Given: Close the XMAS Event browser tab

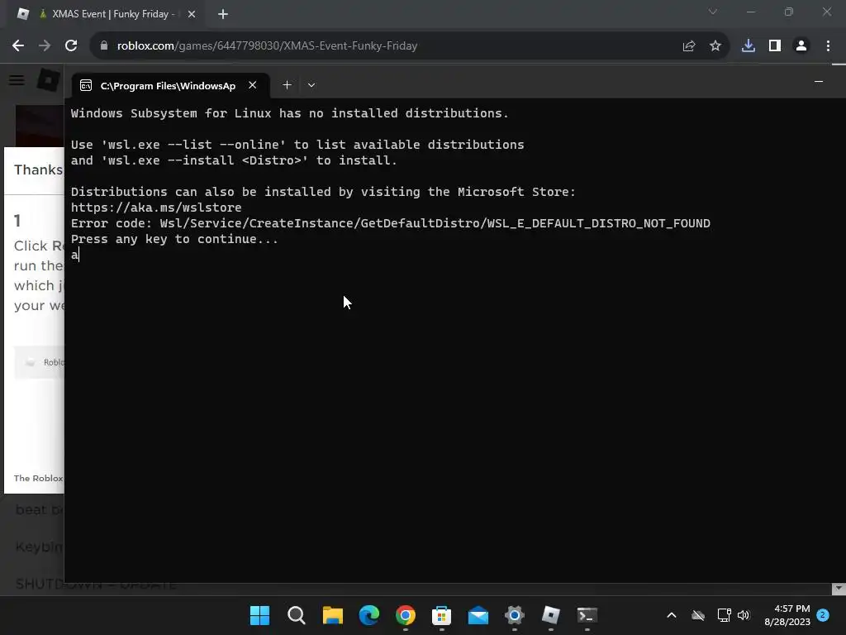Looking at the screenshot, I should (192, 15).
